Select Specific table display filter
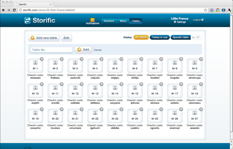 click(x=181, y=37)
